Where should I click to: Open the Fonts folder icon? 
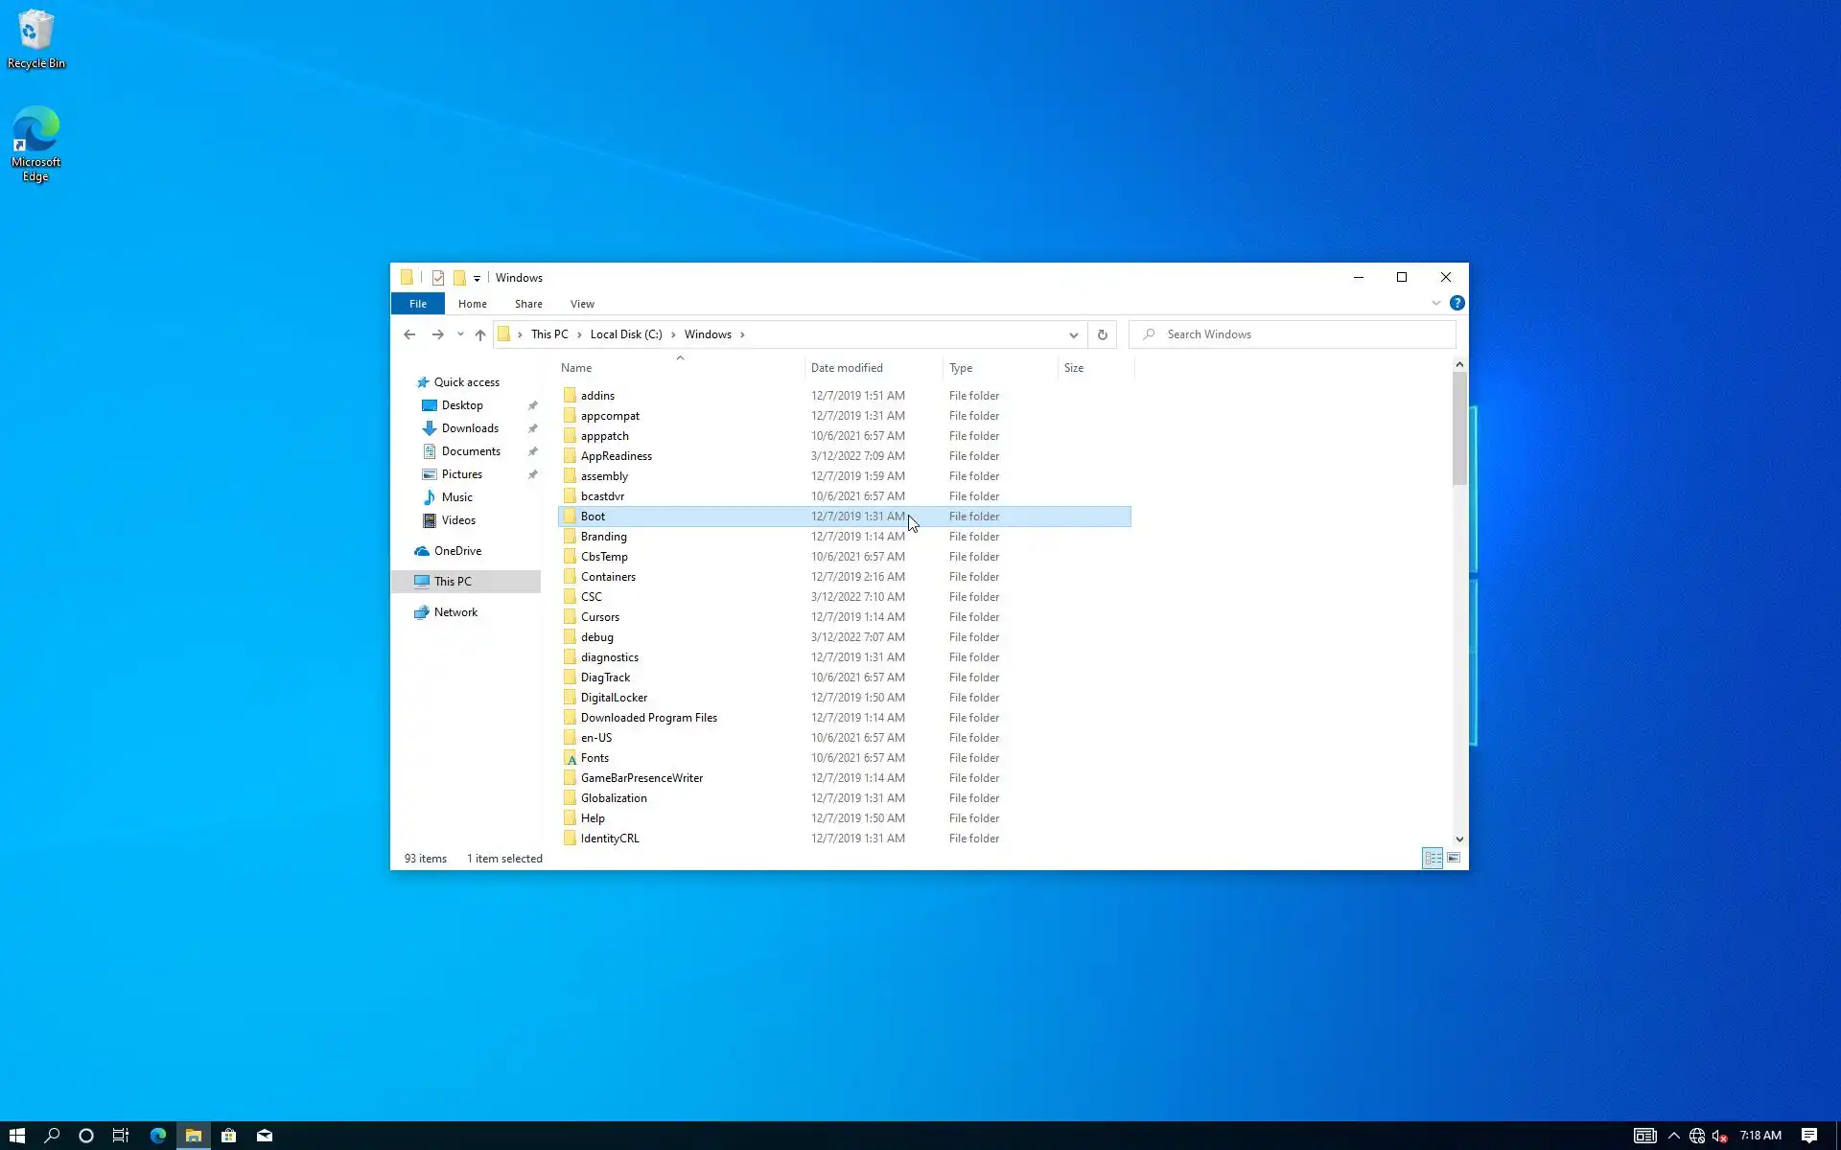pyautogui.click(x=571, y=758)
